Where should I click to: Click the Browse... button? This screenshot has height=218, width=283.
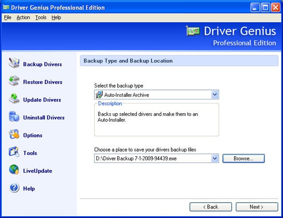pyautogui.click(x=243, y=159)
